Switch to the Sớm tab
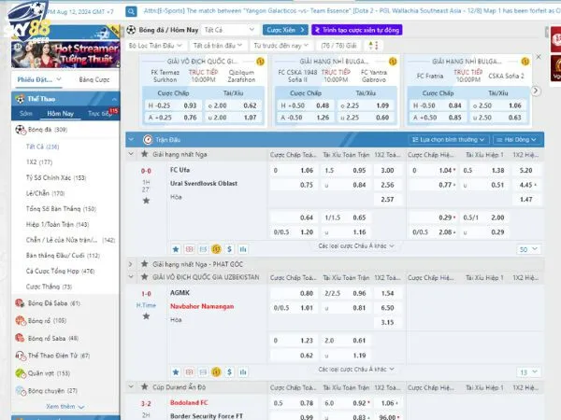Viewport: 561px width, 420px height. click(x=26, y=113)
